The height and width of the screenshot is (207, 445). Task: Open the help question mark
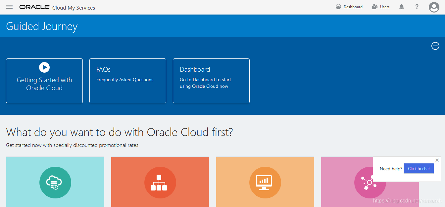[417, 7]
